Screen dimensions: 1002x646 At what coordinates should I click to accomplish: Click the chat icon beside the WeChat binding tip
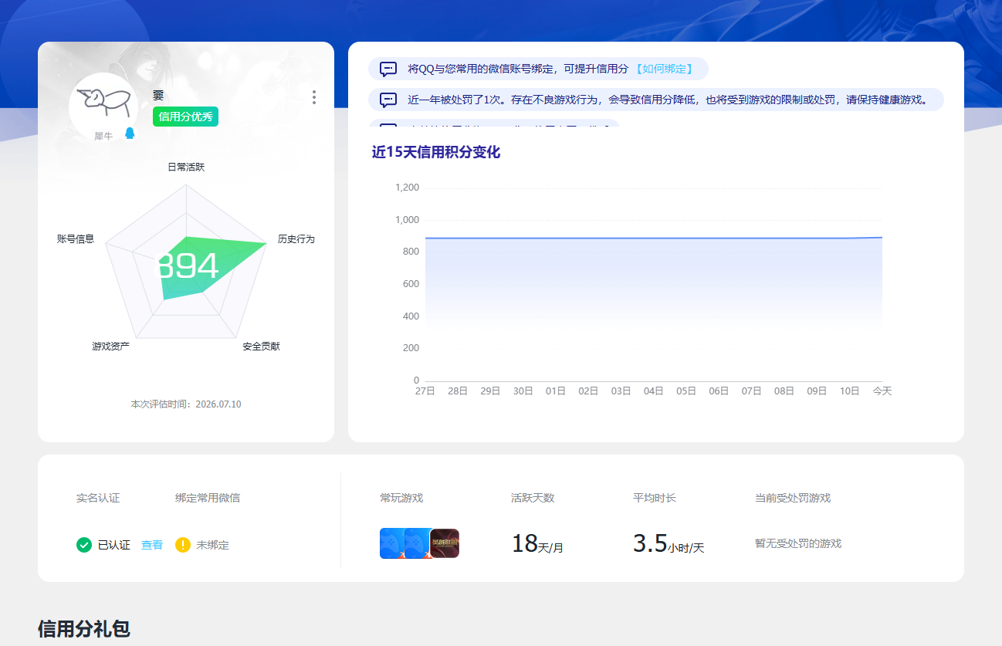point(388,69)
